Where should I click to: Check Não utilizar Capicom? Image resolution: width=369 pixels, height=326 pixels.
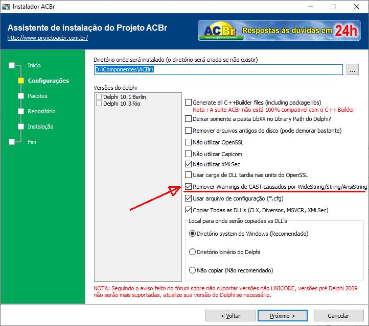[188, 154]
